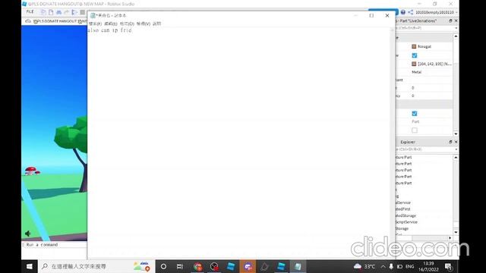Click the Cortana circle icon on taskbar
The image size is (486, 273).
(x=163, y=266)
